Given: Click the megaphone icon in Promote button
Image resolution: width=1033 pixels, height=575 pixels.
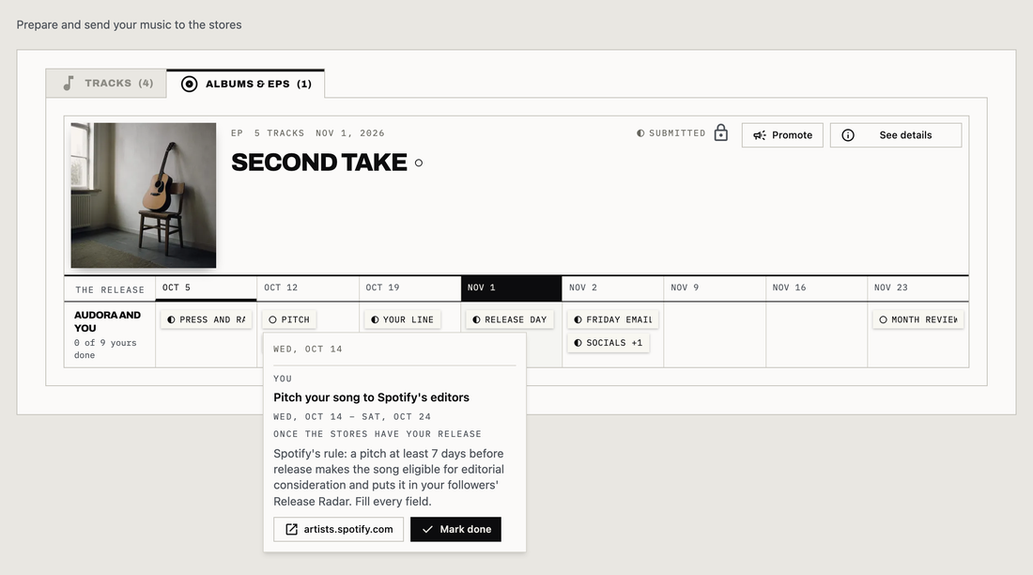Looking at the screenshot, I should click(x=760, y=135).
